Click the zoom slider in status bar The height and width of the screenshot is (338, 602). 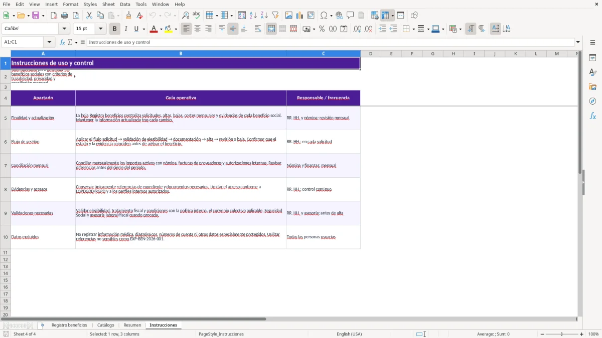(562, 334)
